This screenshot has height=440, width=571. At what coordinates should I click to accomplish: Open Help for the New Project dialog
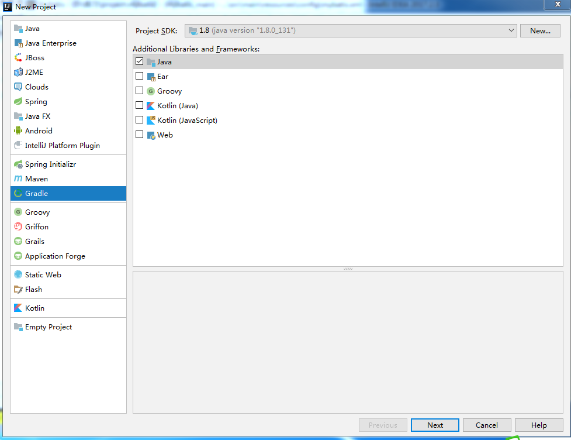click(539, 425)
